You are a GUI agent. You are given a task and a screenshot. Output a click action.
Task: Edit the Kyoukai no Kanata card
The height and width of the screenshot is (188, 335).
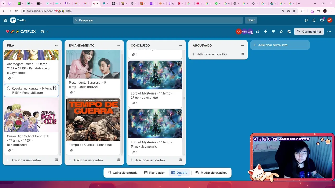point(55,88)
